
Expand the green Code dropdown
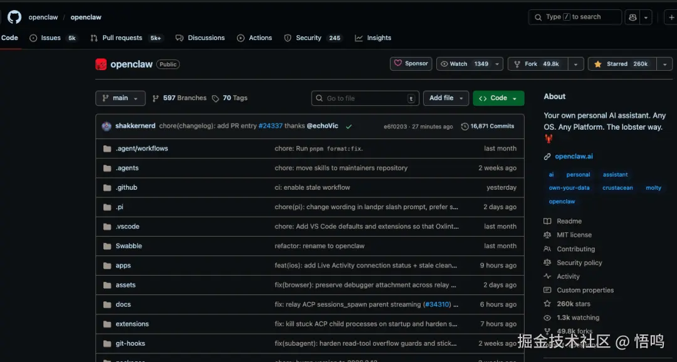[498, 98]
